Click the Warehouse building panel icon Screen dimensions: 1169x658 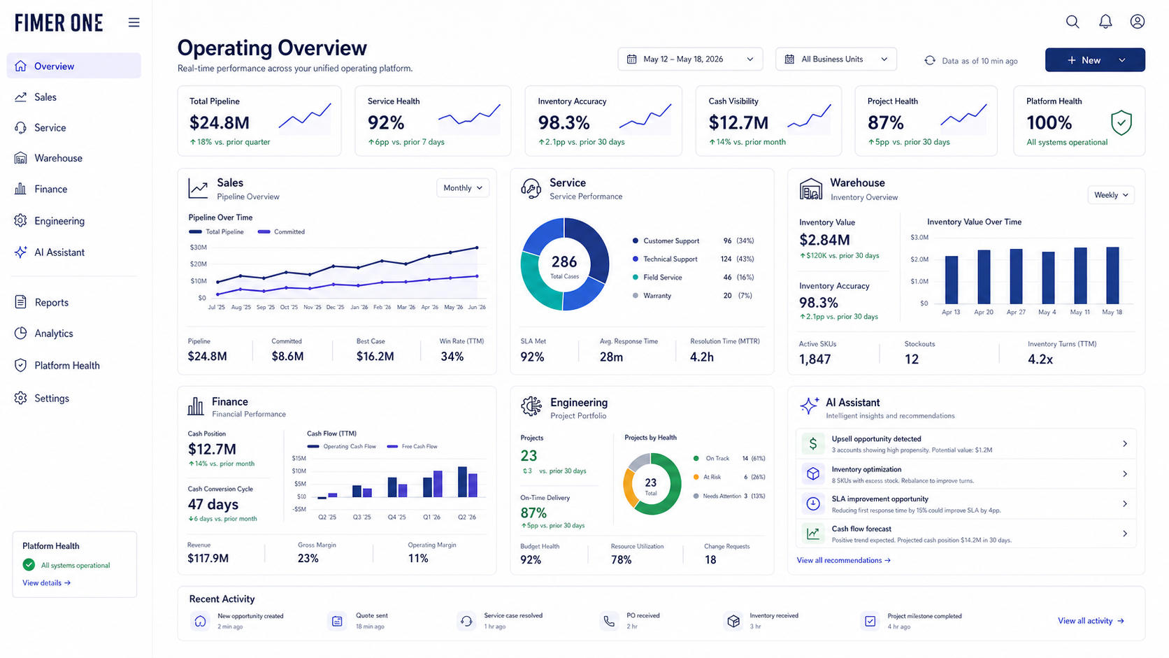810,189
